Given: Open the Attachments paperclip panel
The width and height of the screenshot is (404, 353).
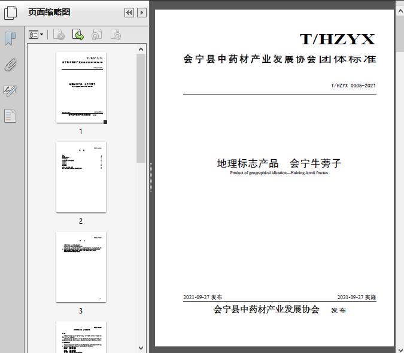Looking at the screenshot, I should click(10, 65).
